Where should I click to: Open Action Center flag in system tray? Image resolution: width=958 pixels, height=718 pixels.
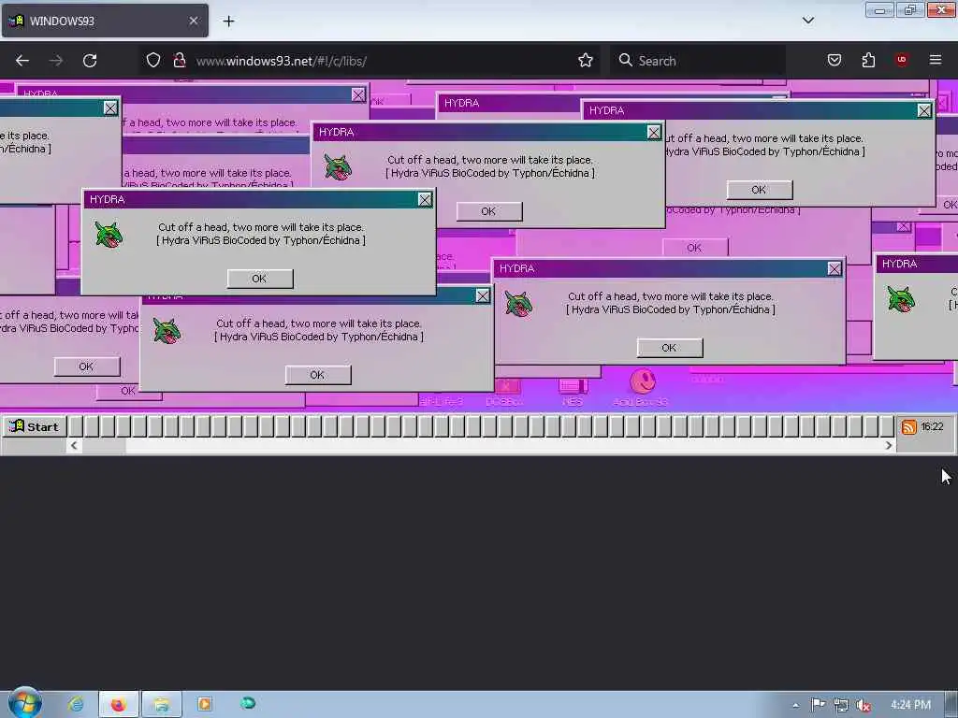point(818,705)
